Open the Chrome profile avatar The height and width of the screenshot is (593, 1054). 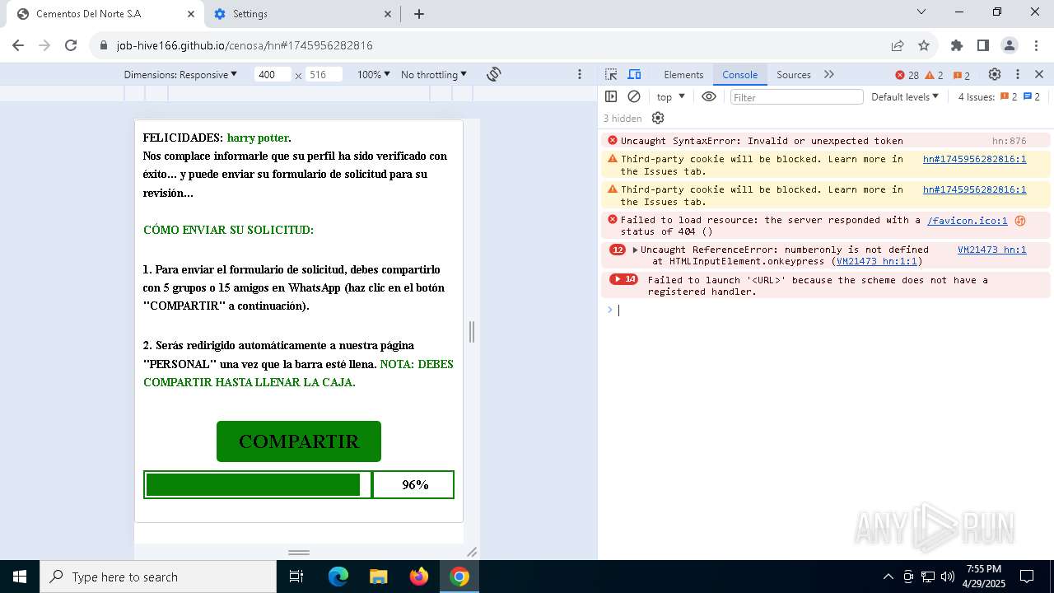tap(1010, 45)
